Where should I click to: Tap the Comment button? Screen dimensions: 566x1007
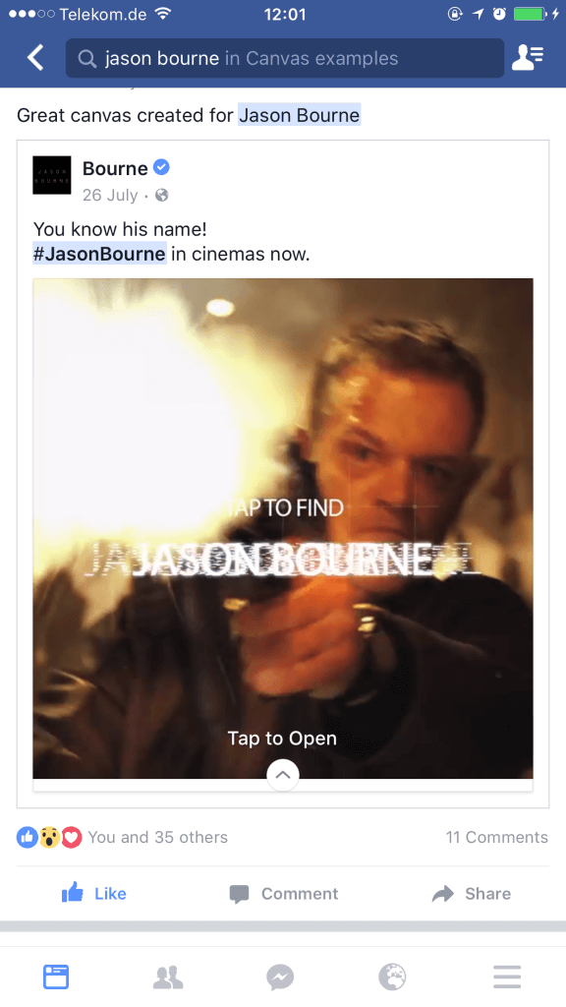(x=284, y=893)
